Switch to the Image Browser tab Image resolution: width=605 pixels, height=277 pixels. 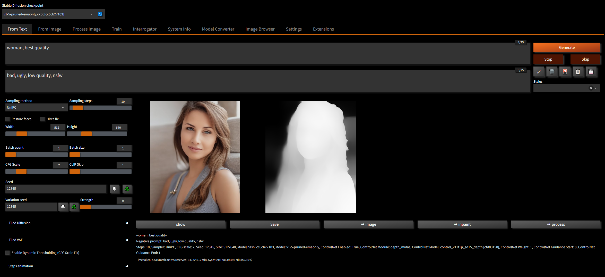click(x=260, y=29)
